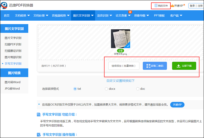The width and height of the screenshot is (204, 138).
Task: Select the docx output format
Action: tap(106, 89)
